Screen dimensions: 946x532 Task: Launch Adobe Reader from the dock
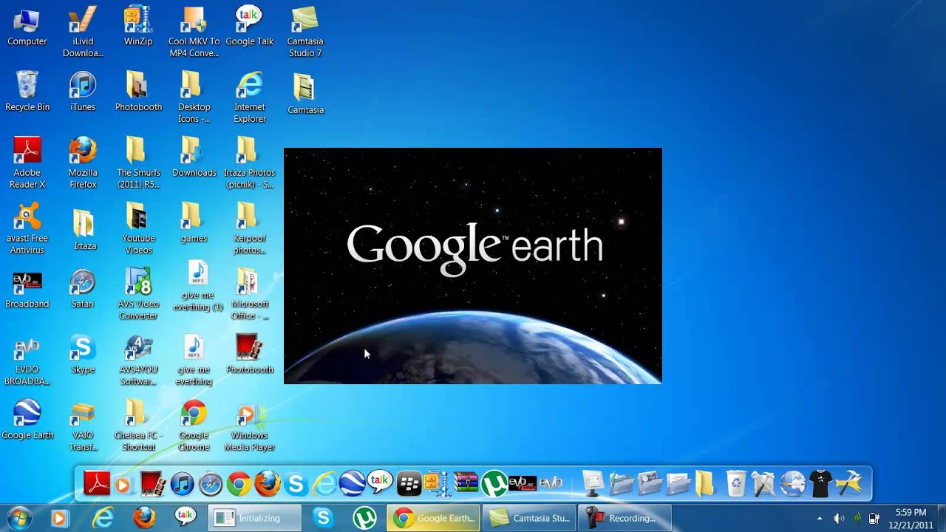pyautogui.click(x=97, y=485)
